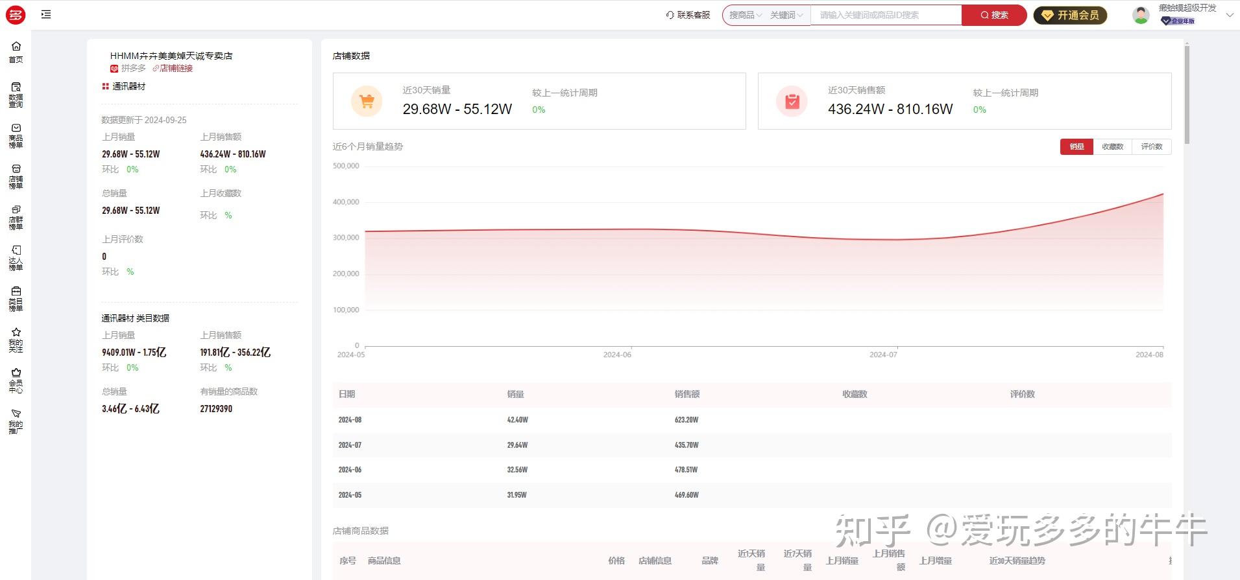Screen dimensions: 1240x580
Task: Click 联系客服 headset icon
Action: [x=670, y=15]
